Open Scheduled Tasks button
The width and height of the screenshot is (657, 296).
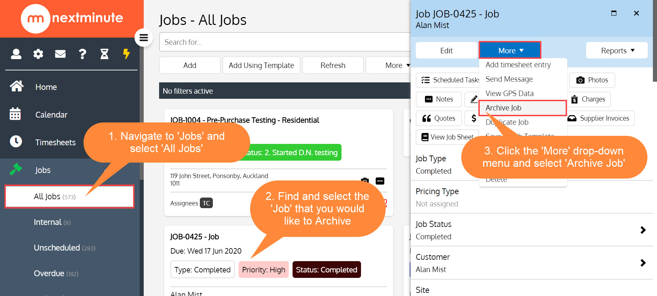448,80
